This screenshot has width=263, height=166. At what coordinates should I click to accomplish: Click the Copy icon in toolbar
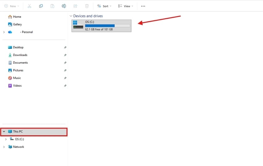coord(41,6)
